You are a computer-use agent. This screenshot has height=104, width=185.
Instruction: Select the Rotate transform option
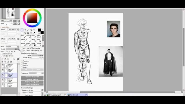pyautogui.click(x=22, y=67)
